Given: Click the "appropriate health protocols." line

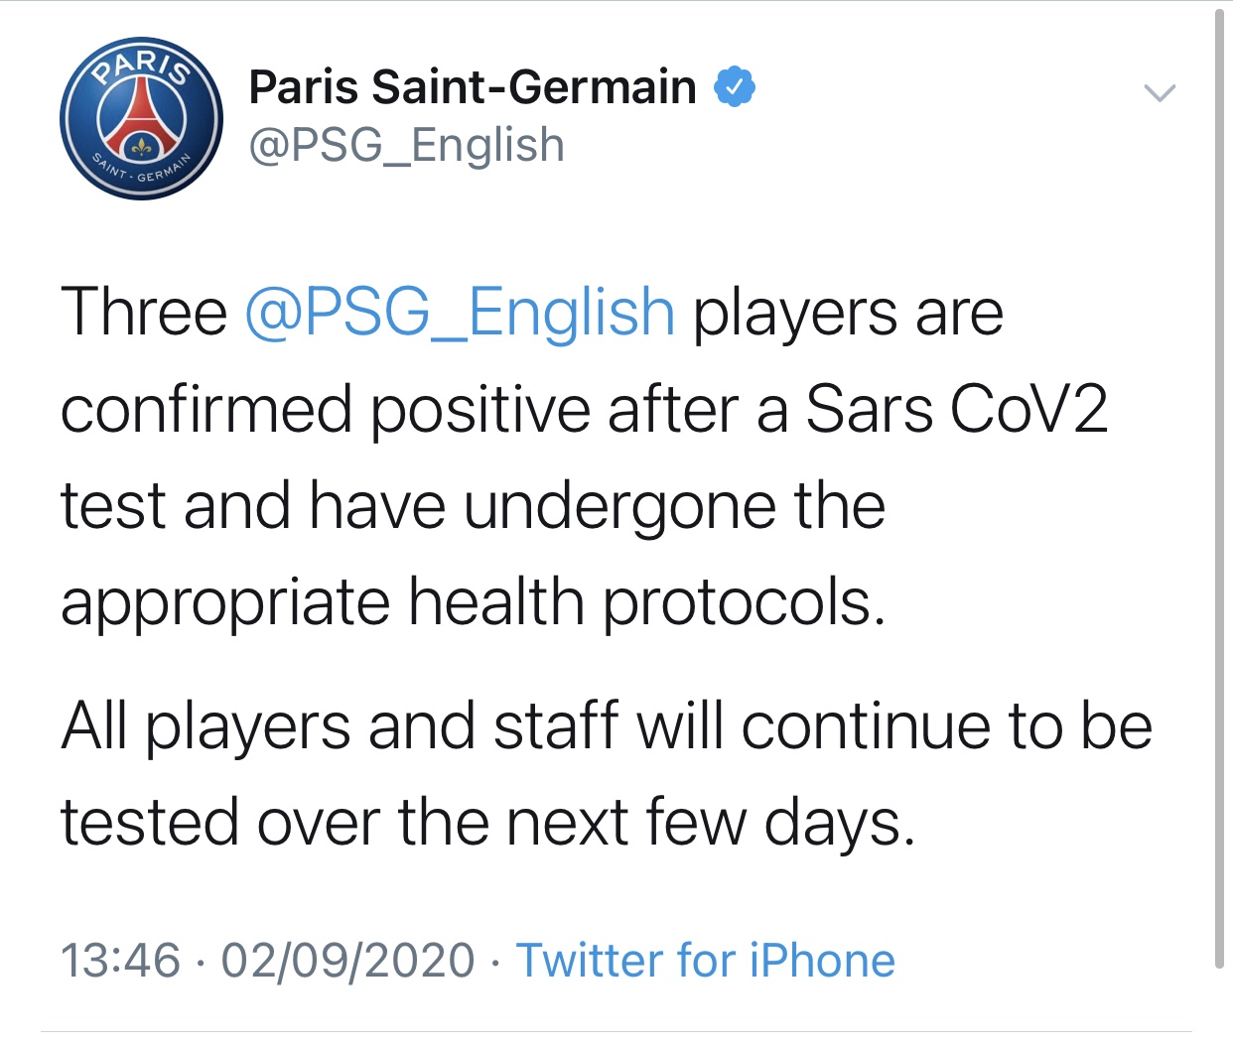Looking at the screenshot, I should point(473,602).
